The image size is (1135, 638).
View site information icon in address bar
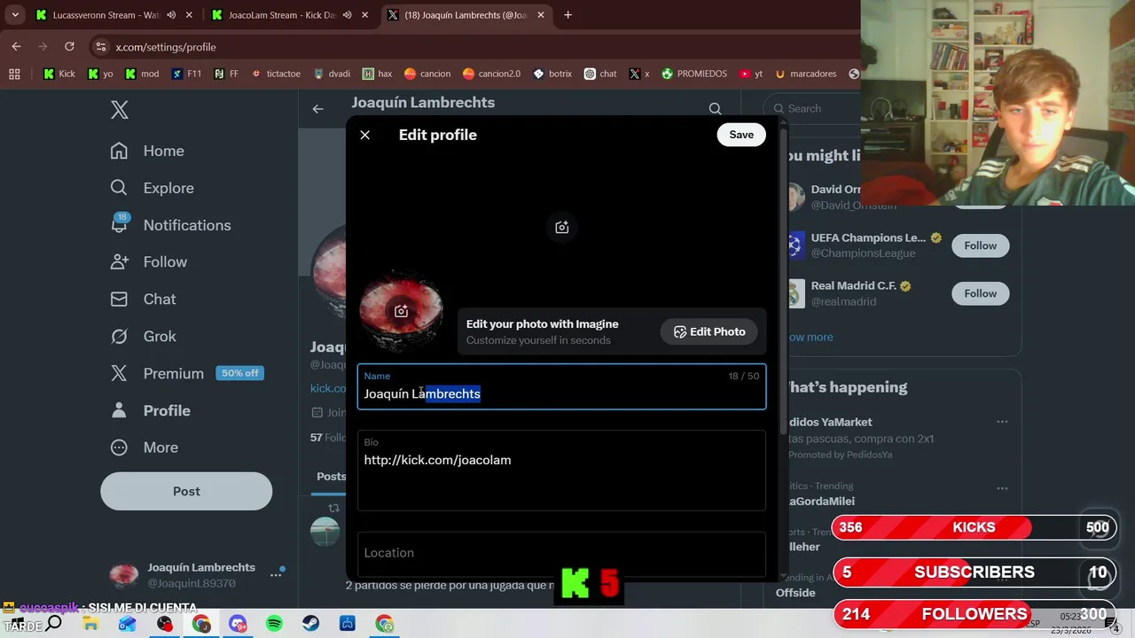100,47
